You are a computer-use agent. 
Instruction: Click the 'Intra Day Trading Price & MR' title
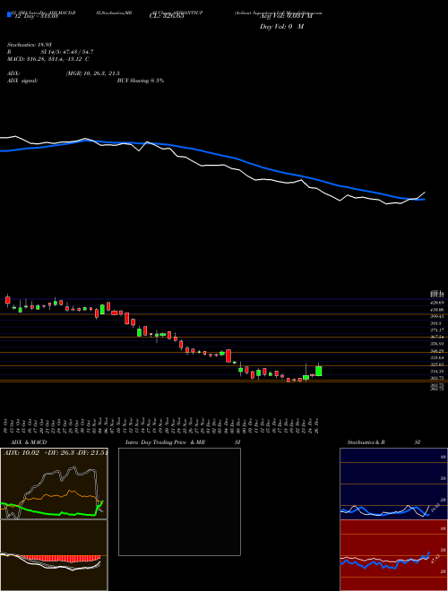point(165,442)
